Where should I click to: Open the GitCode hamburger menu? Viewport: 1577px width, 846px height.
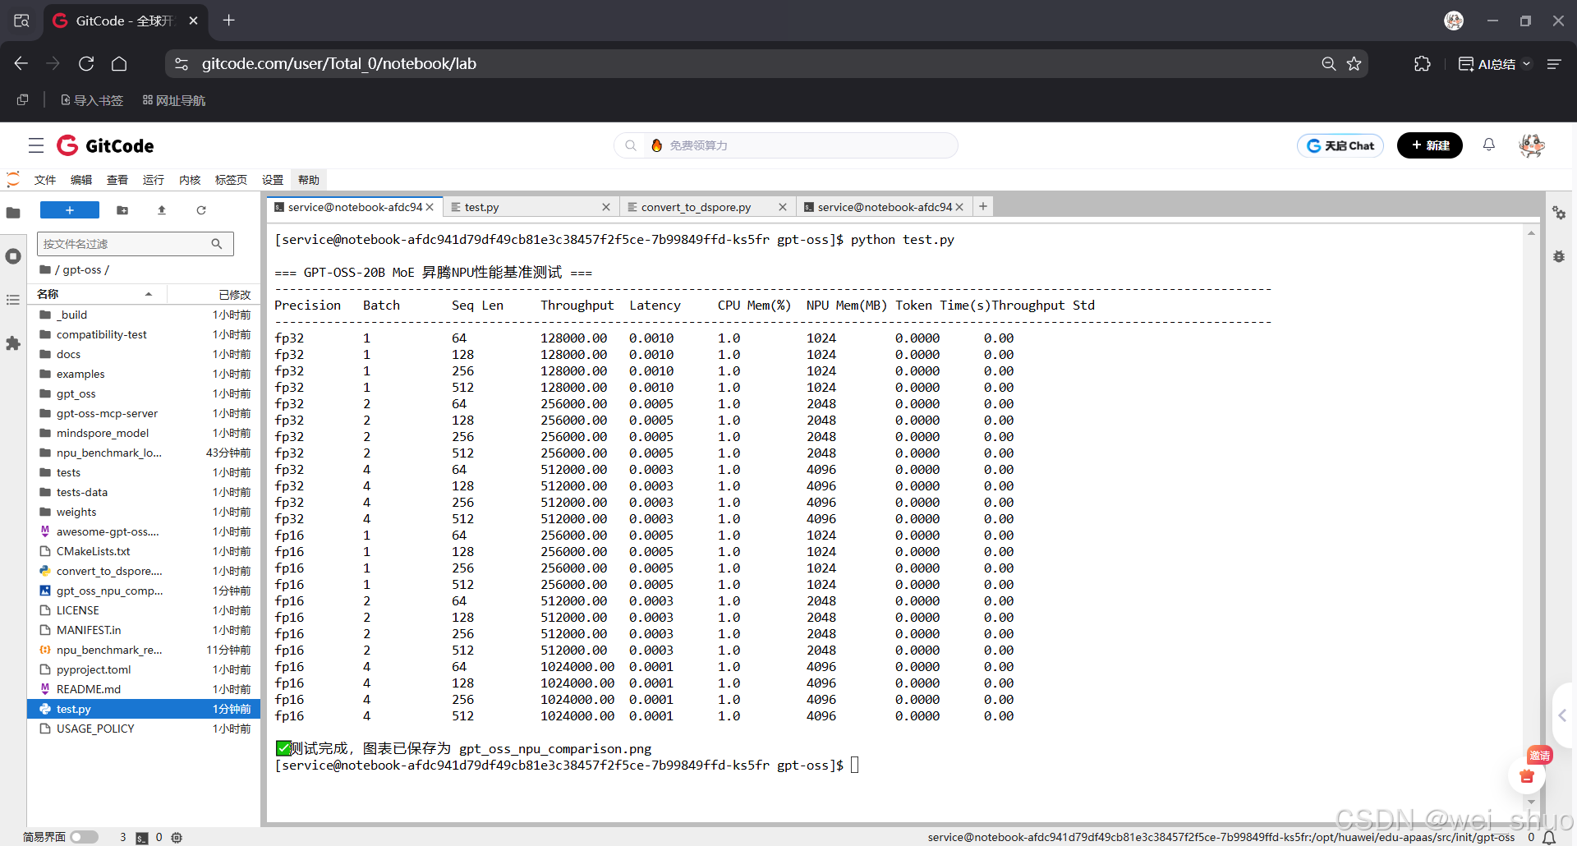point(36,145)
